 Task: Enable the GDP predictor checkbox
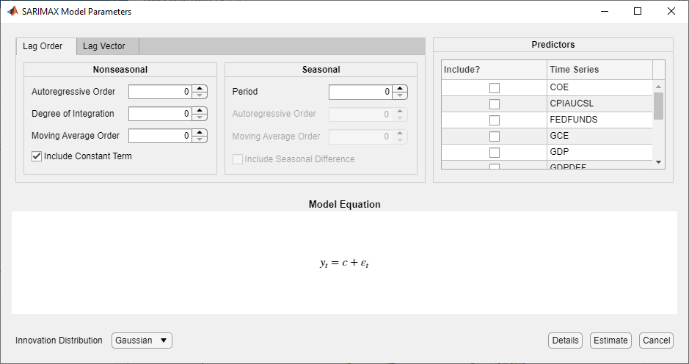pos(495,152)
